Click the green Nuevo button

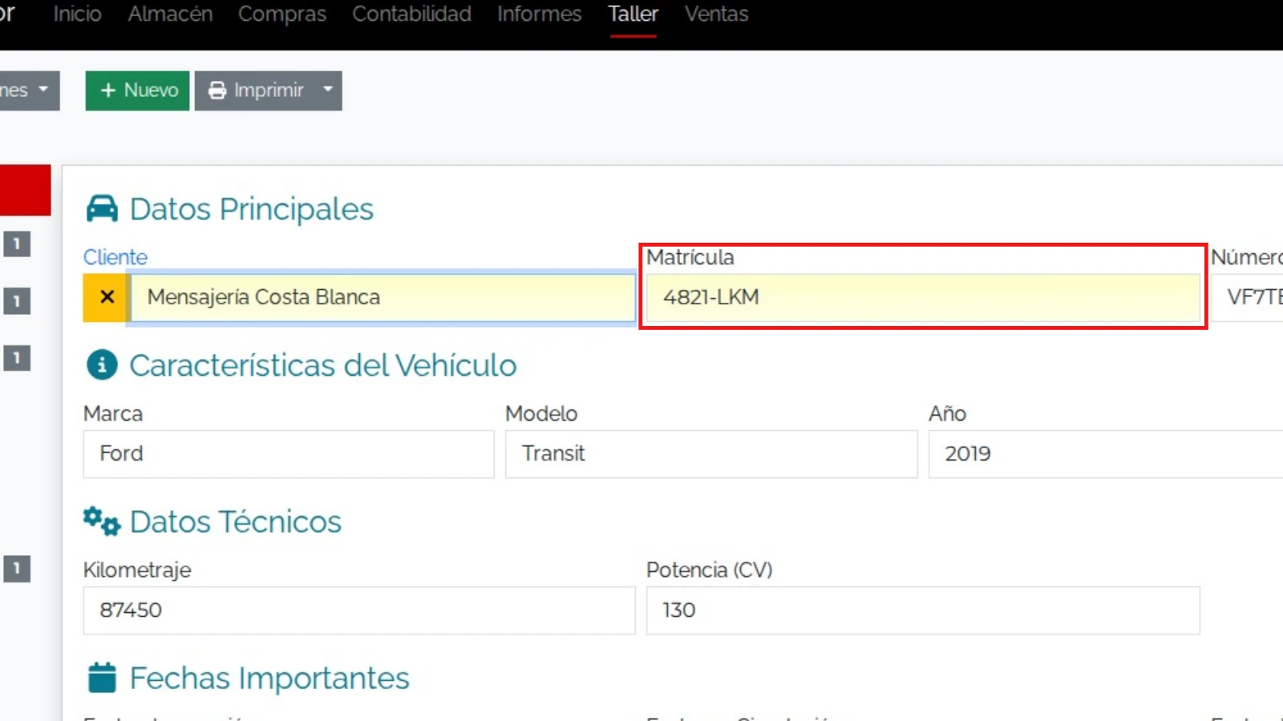tap(137, 91)
